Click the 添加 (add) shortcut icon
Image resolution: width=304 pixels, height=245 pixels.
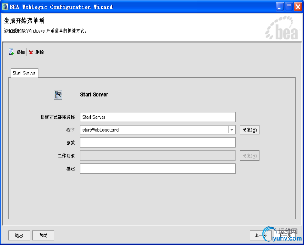click(x=11, y=52)
